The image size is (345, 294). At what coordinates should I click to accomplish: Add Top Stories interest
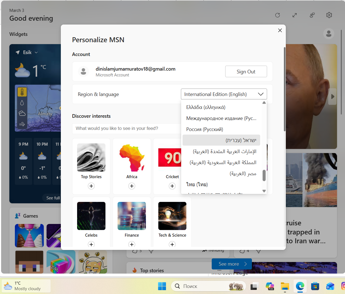click(x=91, y=186)
